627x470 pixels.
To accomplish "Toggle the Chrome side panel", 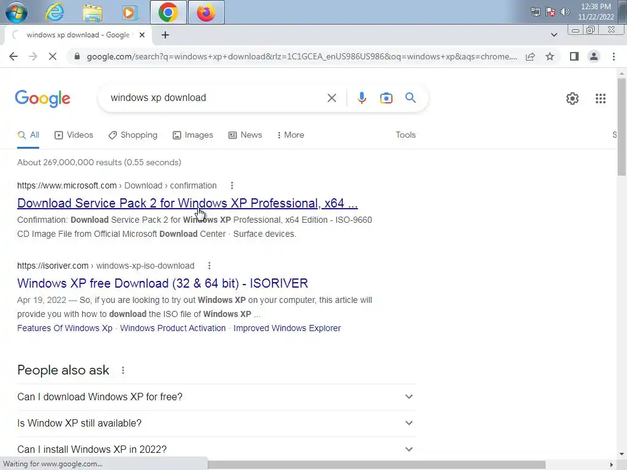I will [574, 56].
